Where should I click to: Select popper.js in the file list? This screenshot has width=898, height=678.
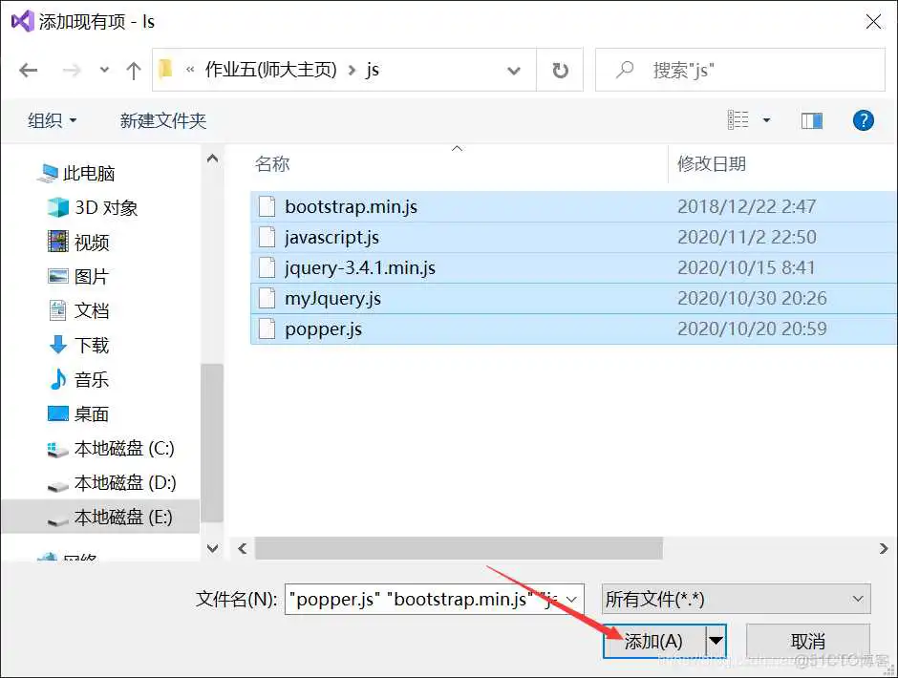pos(325,328)
